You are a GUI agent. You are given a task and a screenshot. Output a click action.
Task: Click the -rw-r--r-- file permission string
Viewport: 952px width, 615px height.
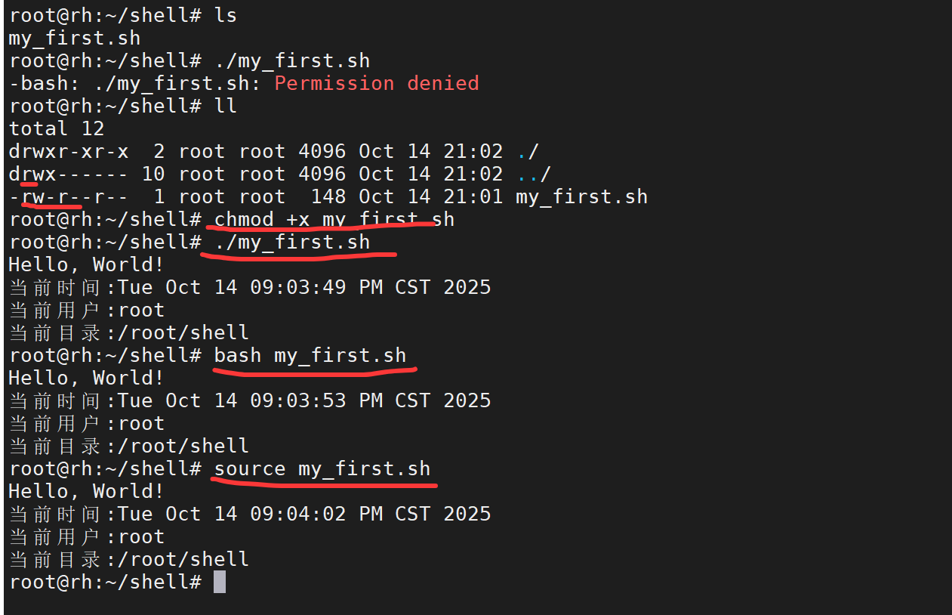(x=68, y=197)
